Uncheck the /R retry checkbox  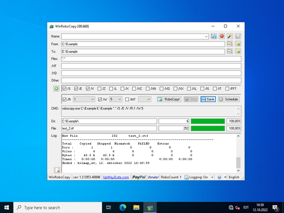(65, 99)
